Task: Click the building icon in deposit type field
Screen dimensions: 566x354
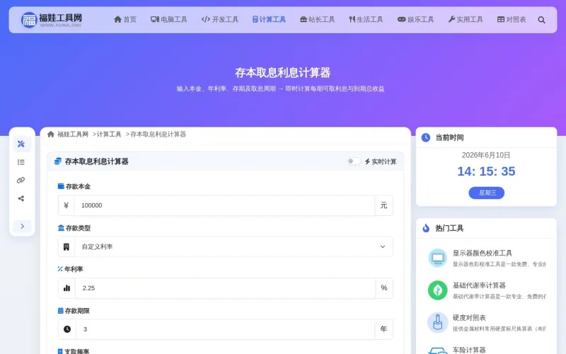Action: [x=67, y=246]
